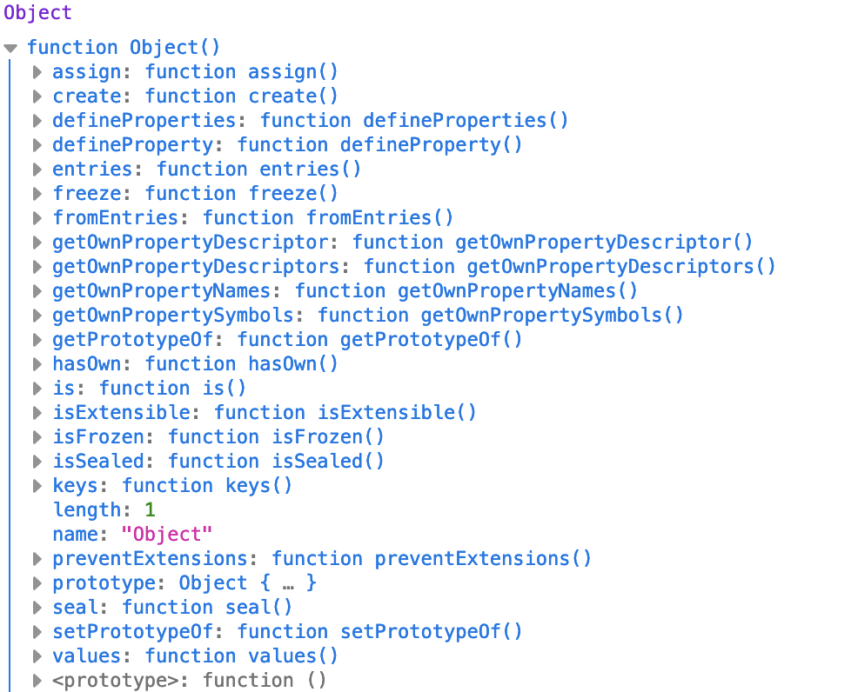Expand the getOwnPropertyDescriptor arrow
The image size is (858, 692).
tap(37, 243)
